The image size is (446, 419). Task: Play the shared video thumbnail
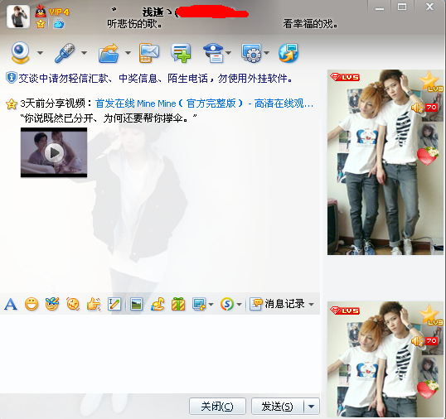(x=54, y=152)
